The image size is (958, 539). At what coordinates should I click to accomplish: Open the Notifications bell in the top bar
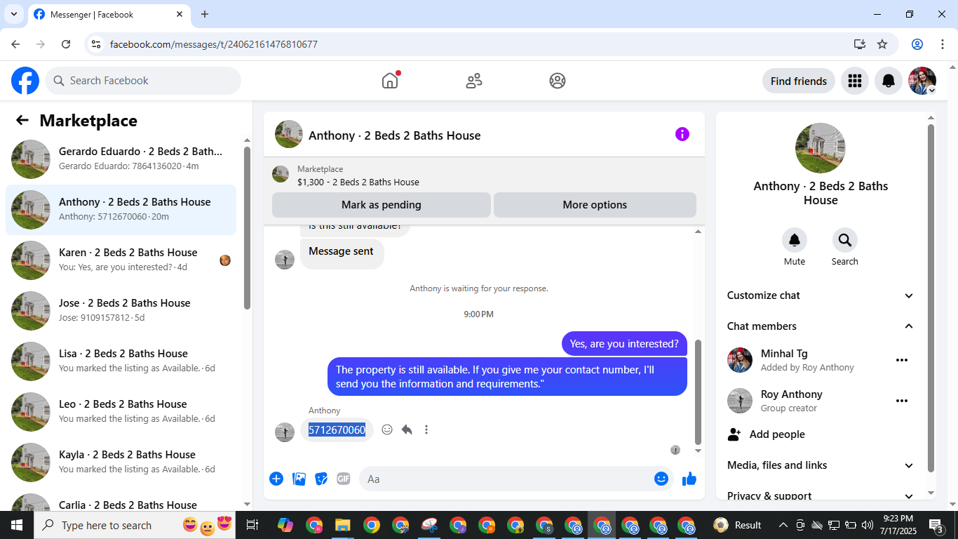pyautogui.click(x=889, y=81)
